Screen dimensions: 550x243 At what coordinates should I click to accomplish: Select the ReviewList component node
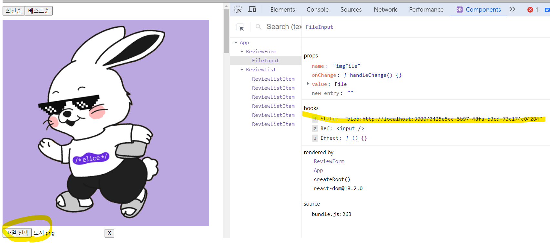point(261,70)
